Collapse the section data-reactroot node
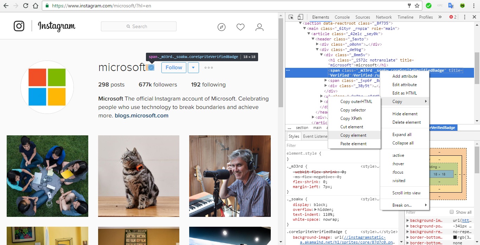The image size is (480, 245). pos(301,23)
